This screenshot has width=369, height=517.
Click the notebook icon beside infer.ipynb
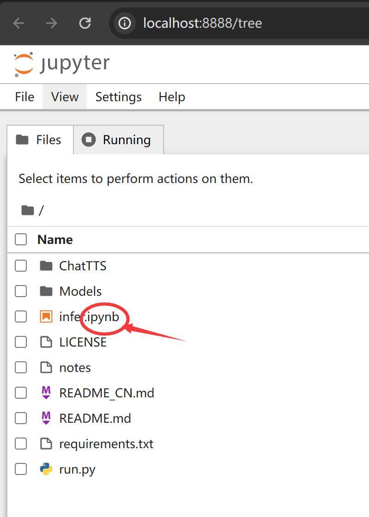pos(46,316)
